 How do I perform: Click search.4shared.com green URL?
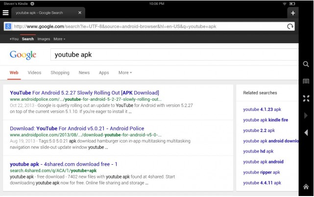point(53,171)
